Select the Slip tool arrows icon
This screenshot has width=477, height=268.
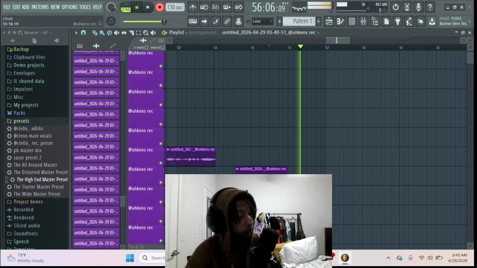point(124,33)
